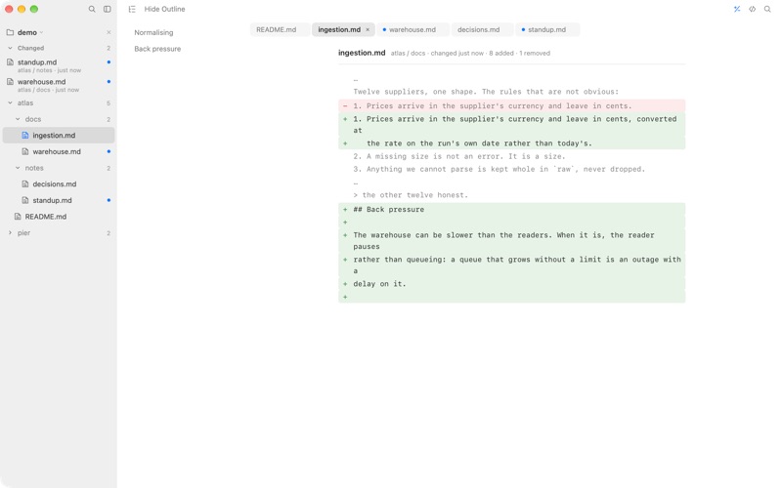Image resolution: width=782 pixels, height=488 pixels.
Task: Open README.md in the atlas tree
Action: pyautogui.click(x=59, y=217)
